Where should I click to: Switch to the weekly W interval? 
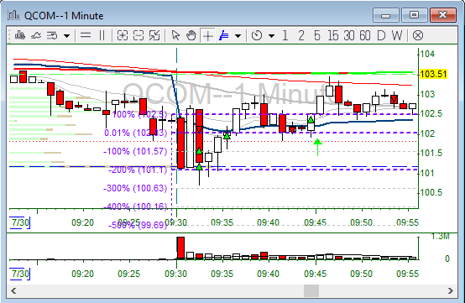tap(397, 35)
